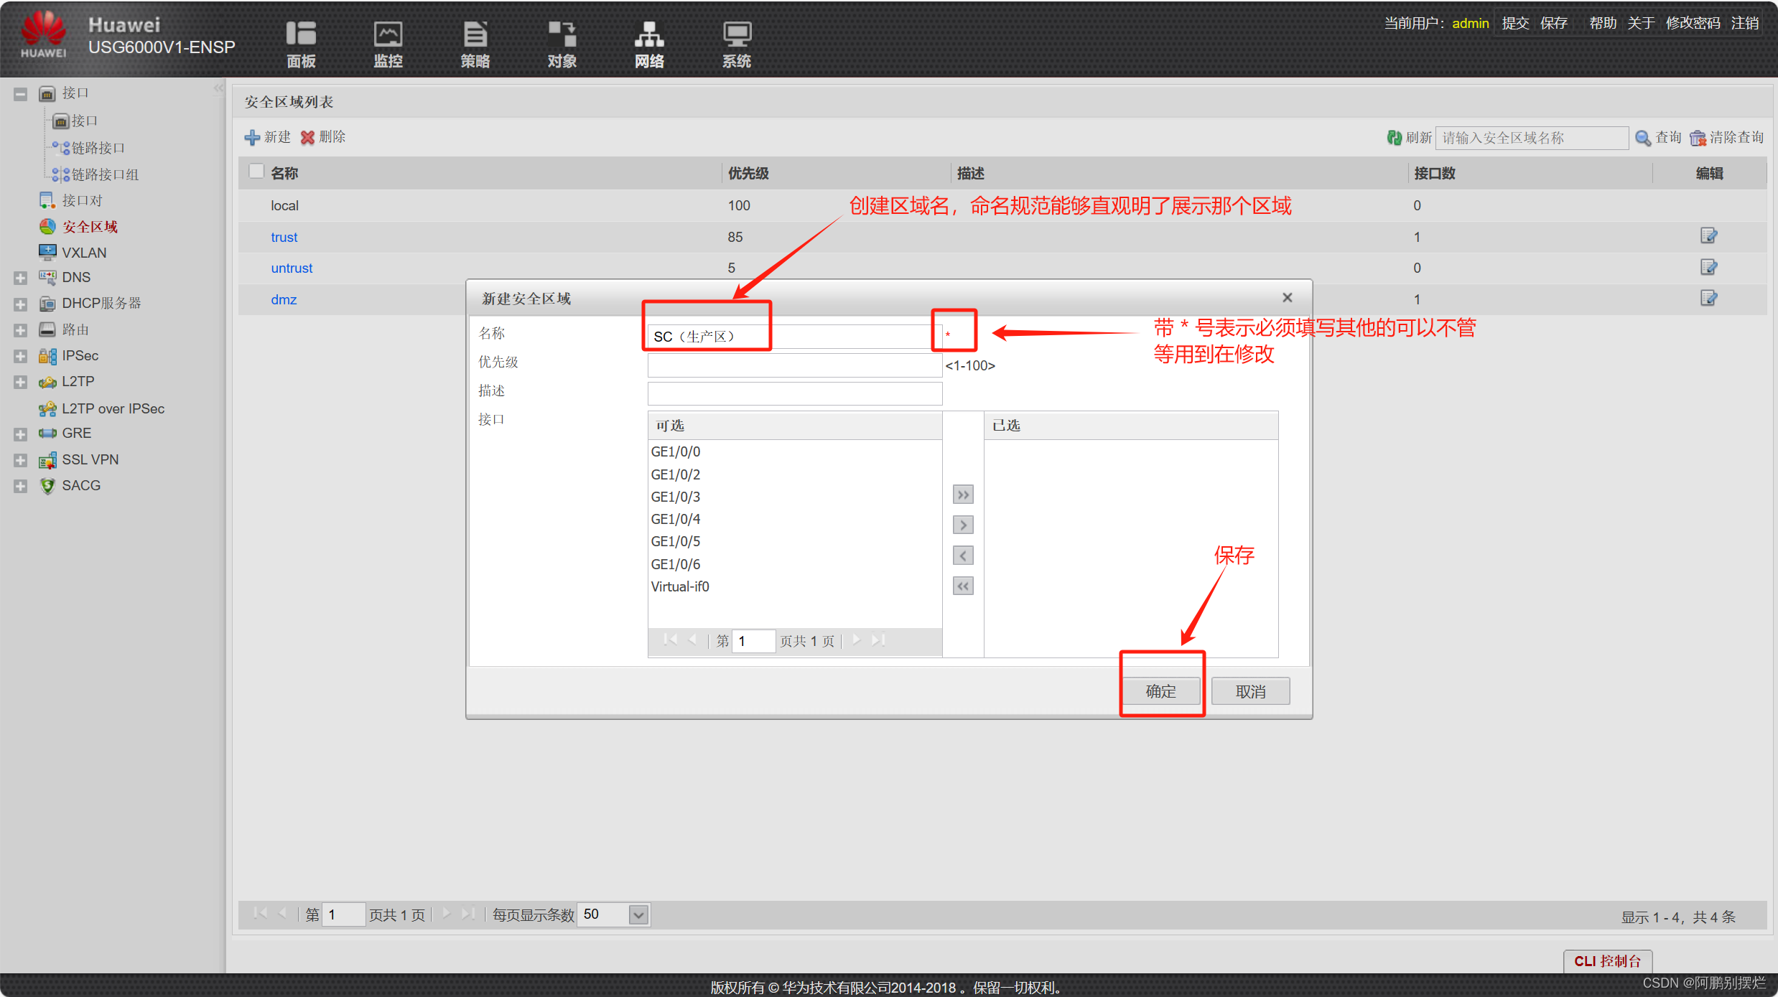Select GE1/0/3 in available interfaces

click(x=675, y=497)
